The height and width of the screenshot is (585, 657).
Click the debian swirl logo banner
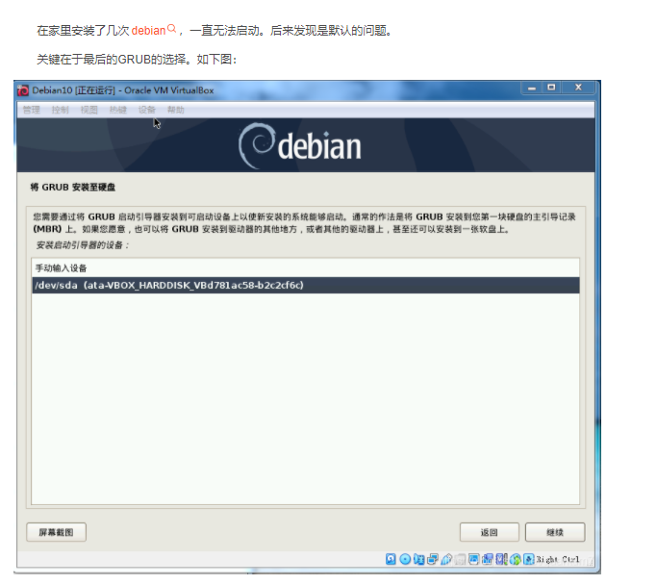point(299,146)
